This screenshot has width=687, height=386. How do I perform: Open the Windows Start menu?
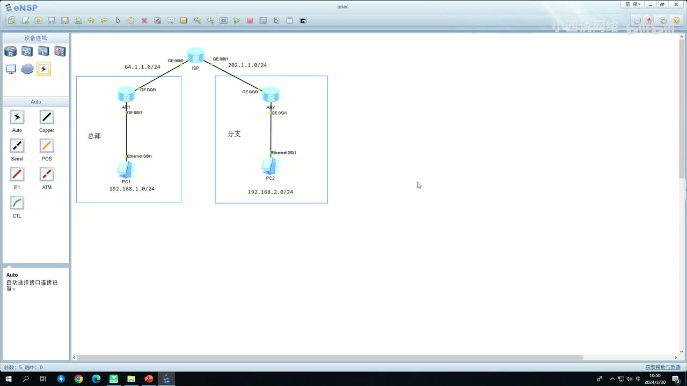(x=9, y=379)
